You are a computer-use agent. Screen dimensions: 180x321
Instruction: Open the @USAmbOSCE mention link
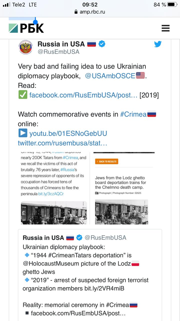110,76
